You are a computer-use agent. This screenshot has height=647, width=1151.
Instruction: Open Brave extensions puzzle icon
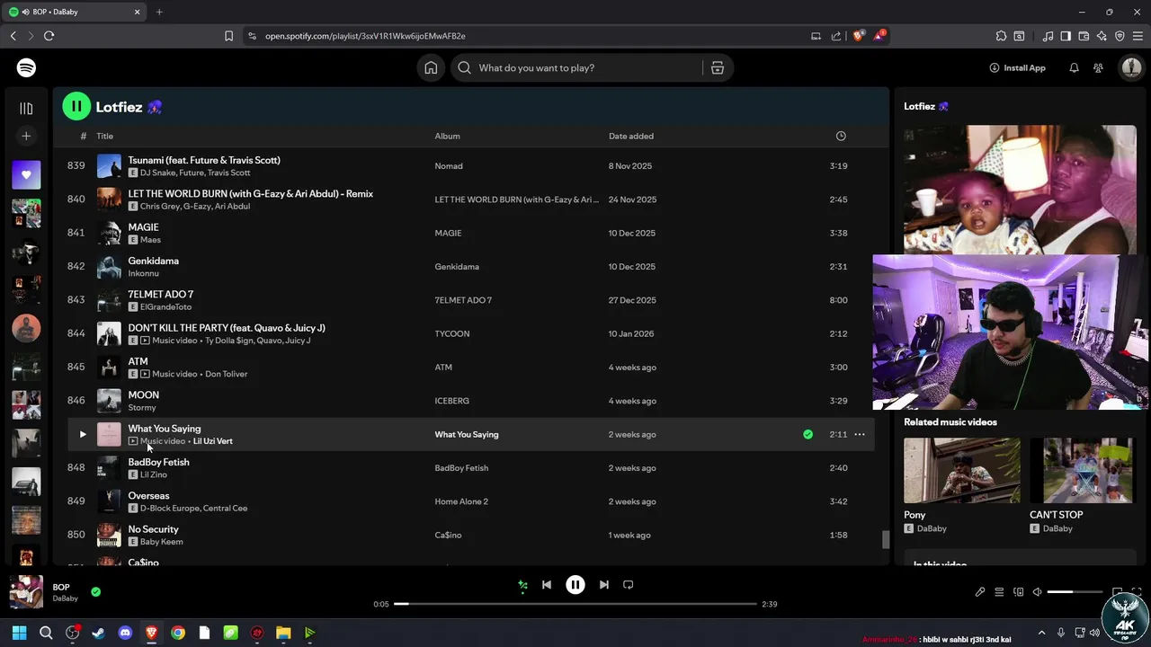click(x=1001, y=36)
